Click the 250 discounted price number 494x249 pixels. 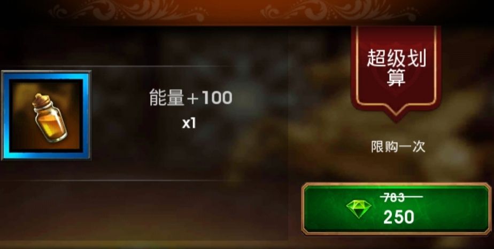pyautogui.click(x=398, y=217)
